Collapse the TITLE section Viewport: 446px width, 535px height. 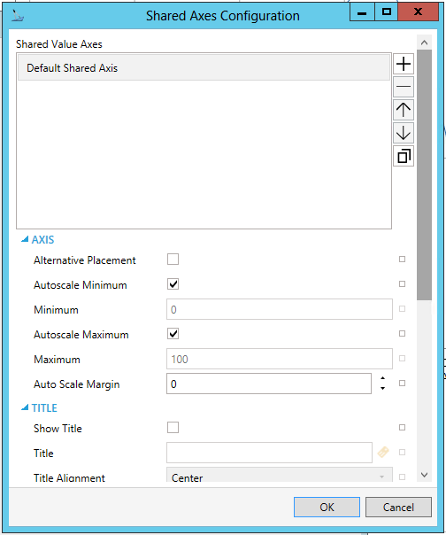(25, 407)
